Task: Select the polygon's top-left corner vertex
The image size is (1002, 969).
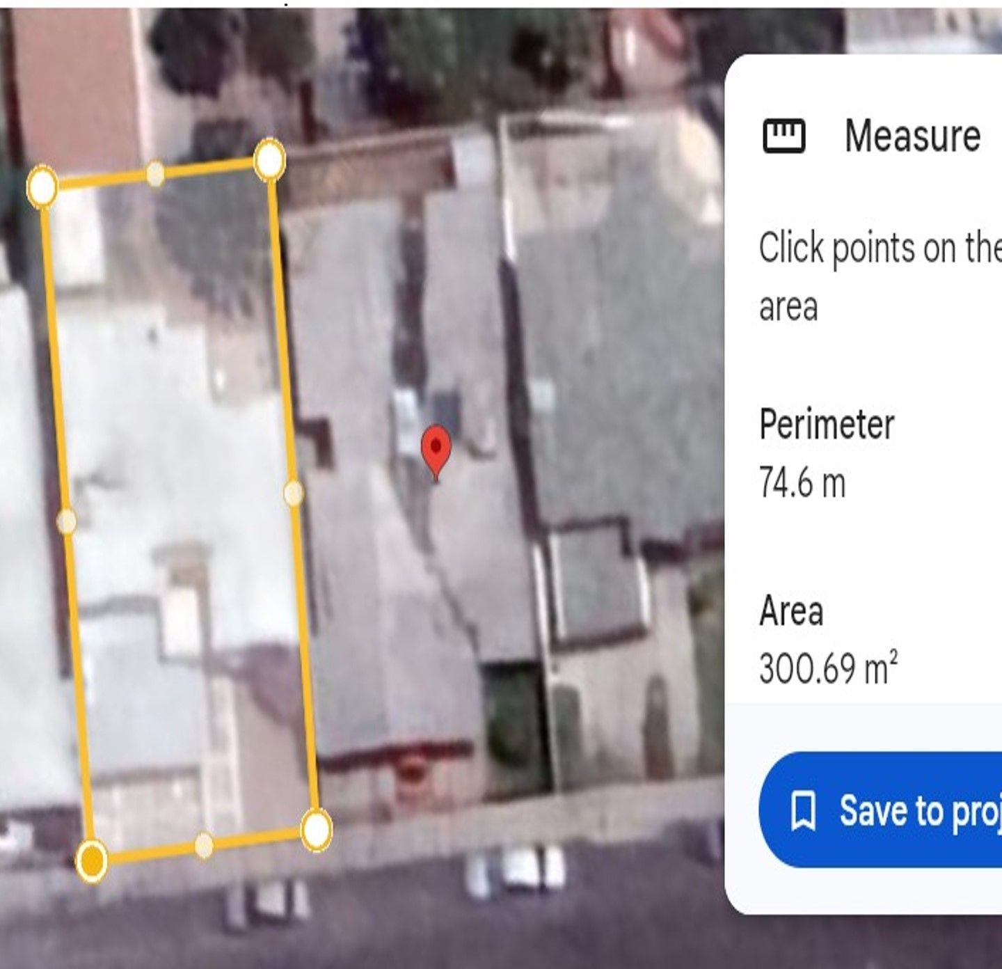Action: pyautogui.click(x=42, y=186)
